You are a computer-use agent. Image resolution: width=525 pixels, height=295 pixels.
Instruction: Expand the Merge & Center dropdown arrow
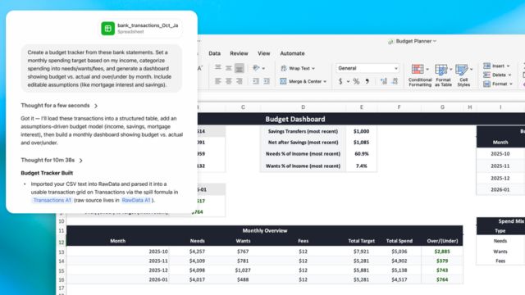pyautogui.click(x=325, y=82)
